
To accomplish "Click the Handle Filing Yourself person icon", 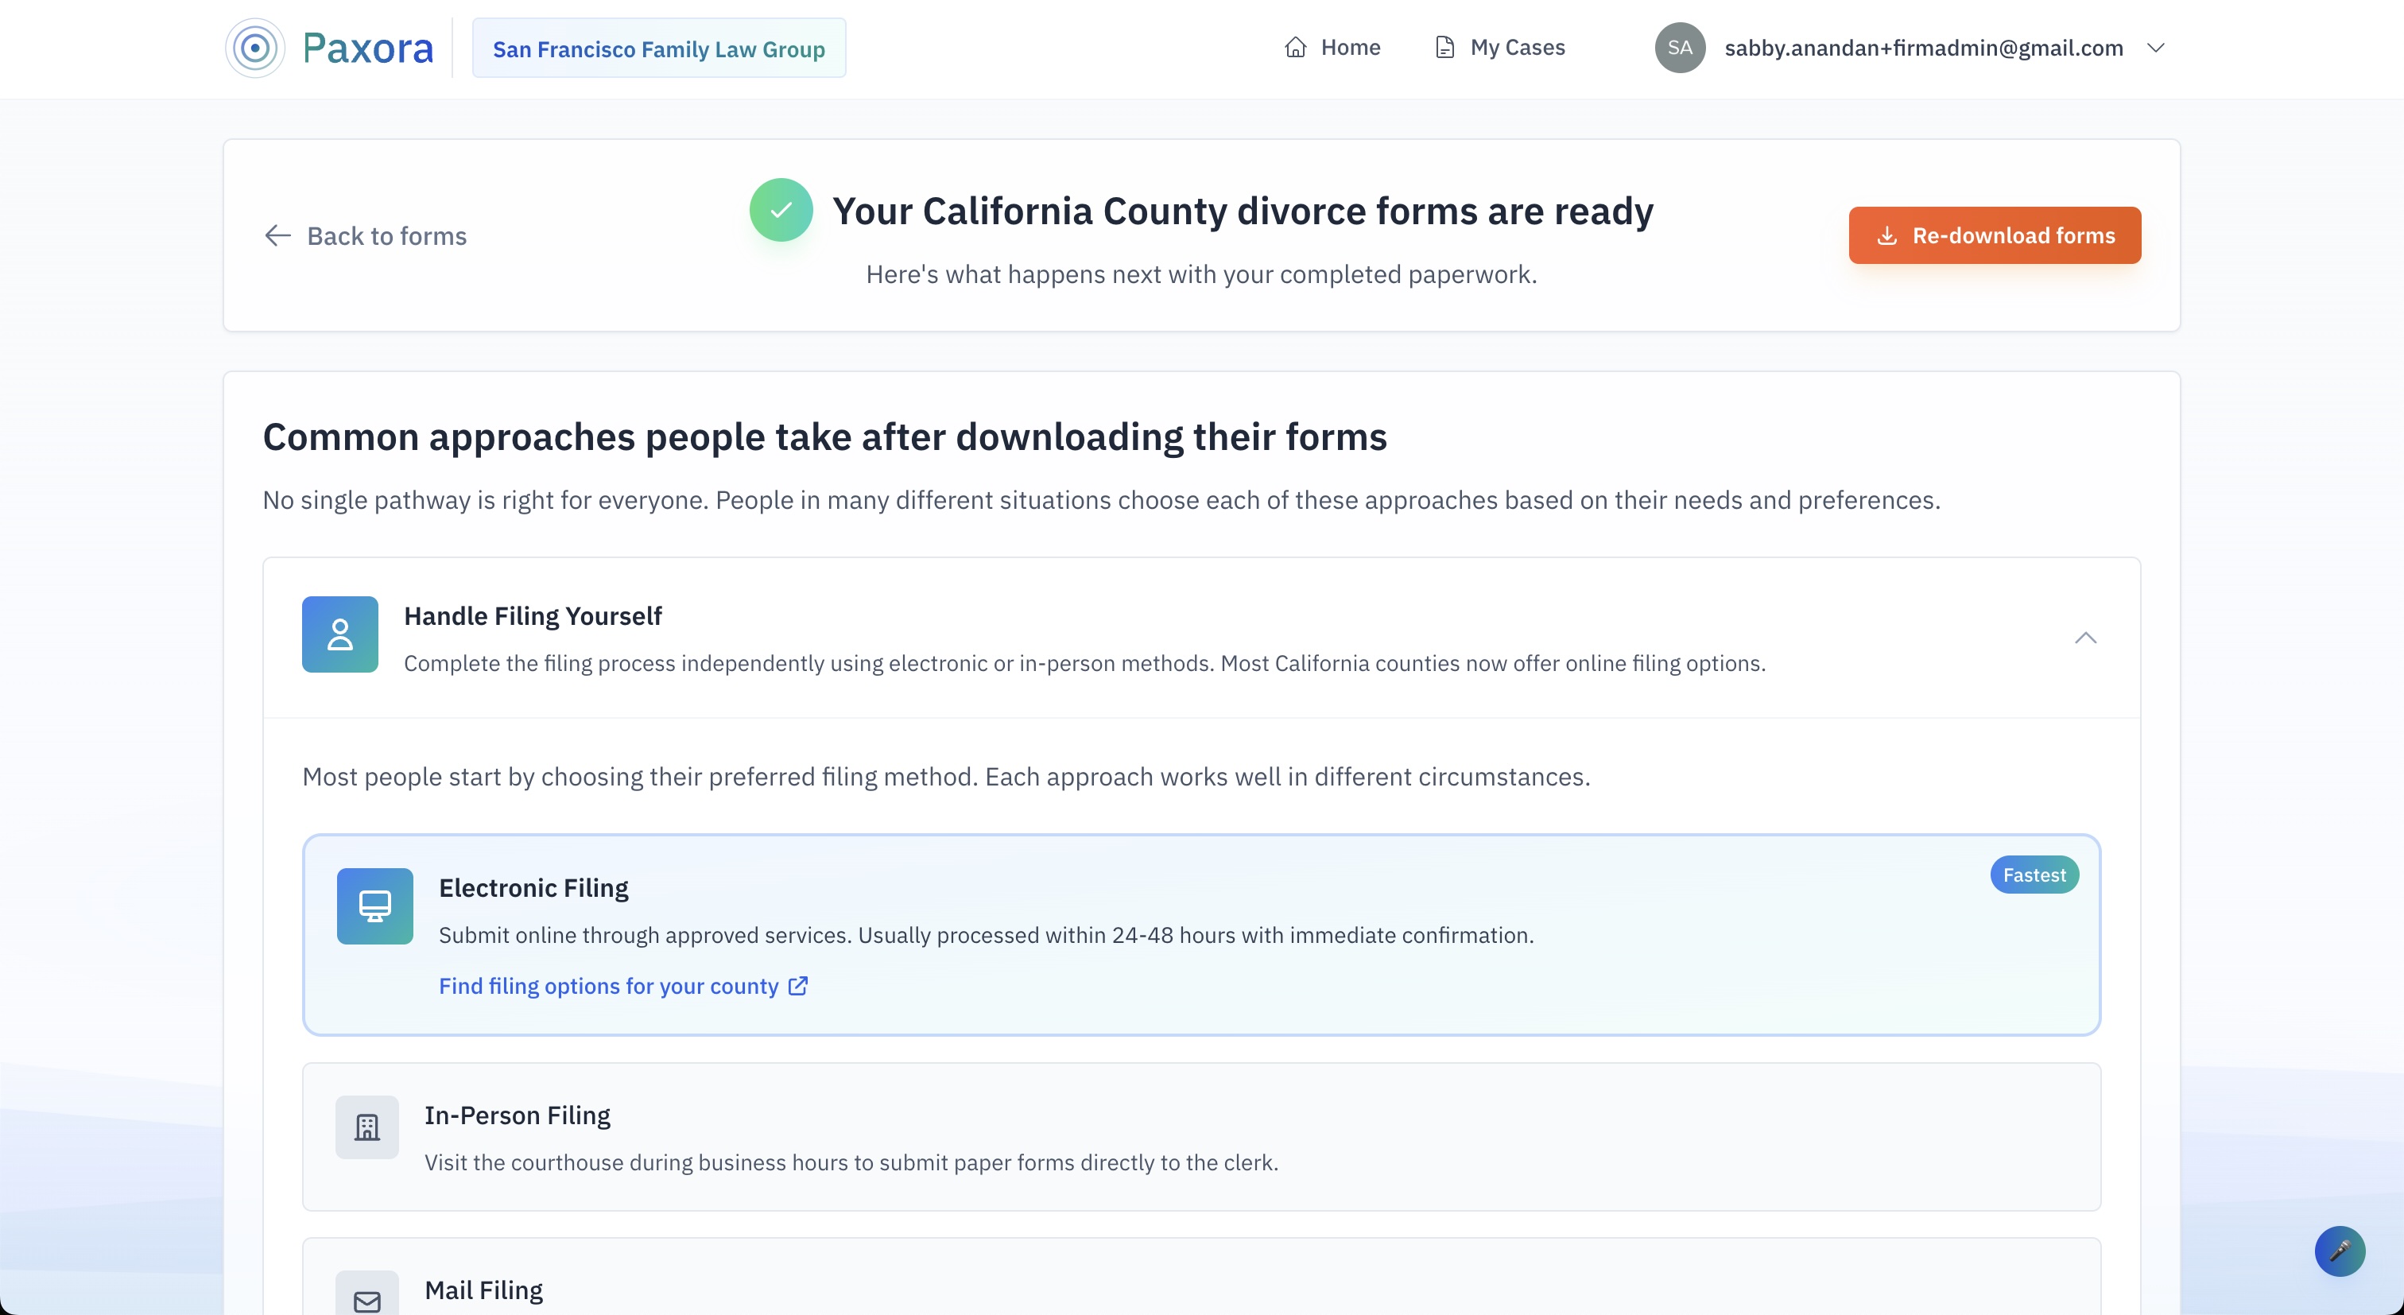I will 339,634.
